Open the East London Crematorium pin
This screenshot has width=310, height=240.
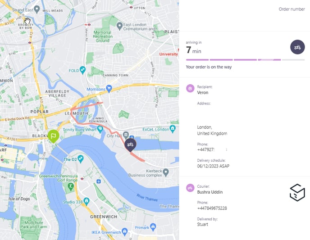[x=119, y=26]
